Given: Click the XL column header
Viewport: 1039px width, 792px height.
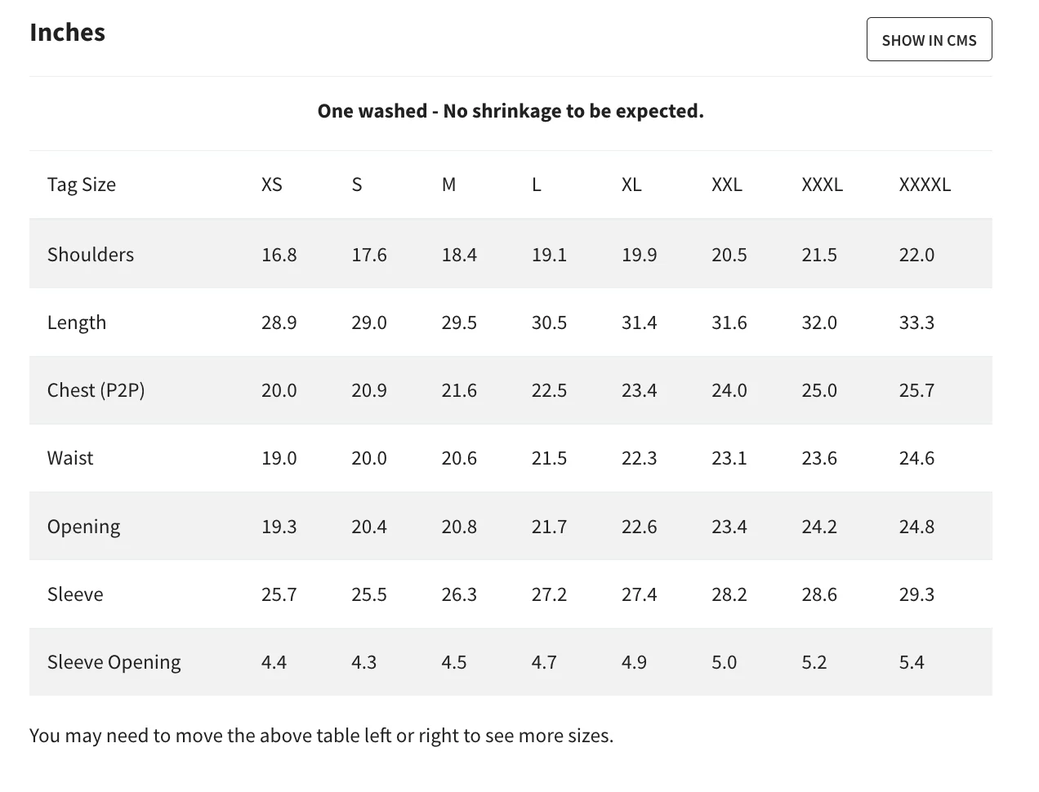Looking at the screenshot, I should coord(631,185).
